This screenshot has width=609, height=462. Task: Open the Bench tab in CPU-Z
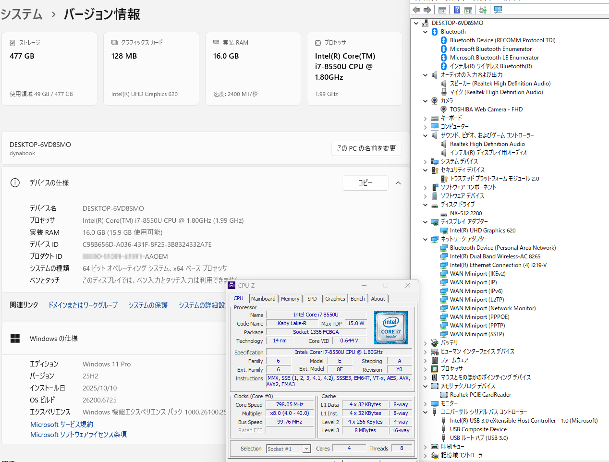click(357, 299)
